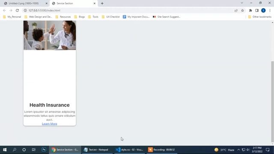The height and width of the screenshot is (154, 274).
Task: Open Task View on the taskbar
Action: pos(33,150)
